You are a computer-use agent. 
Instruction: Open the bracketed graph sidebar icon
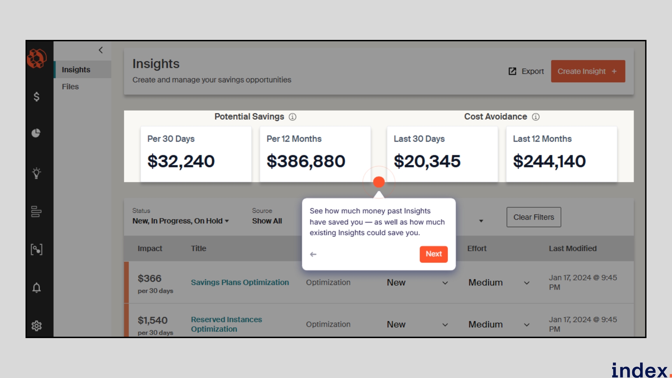coord(36,250)
